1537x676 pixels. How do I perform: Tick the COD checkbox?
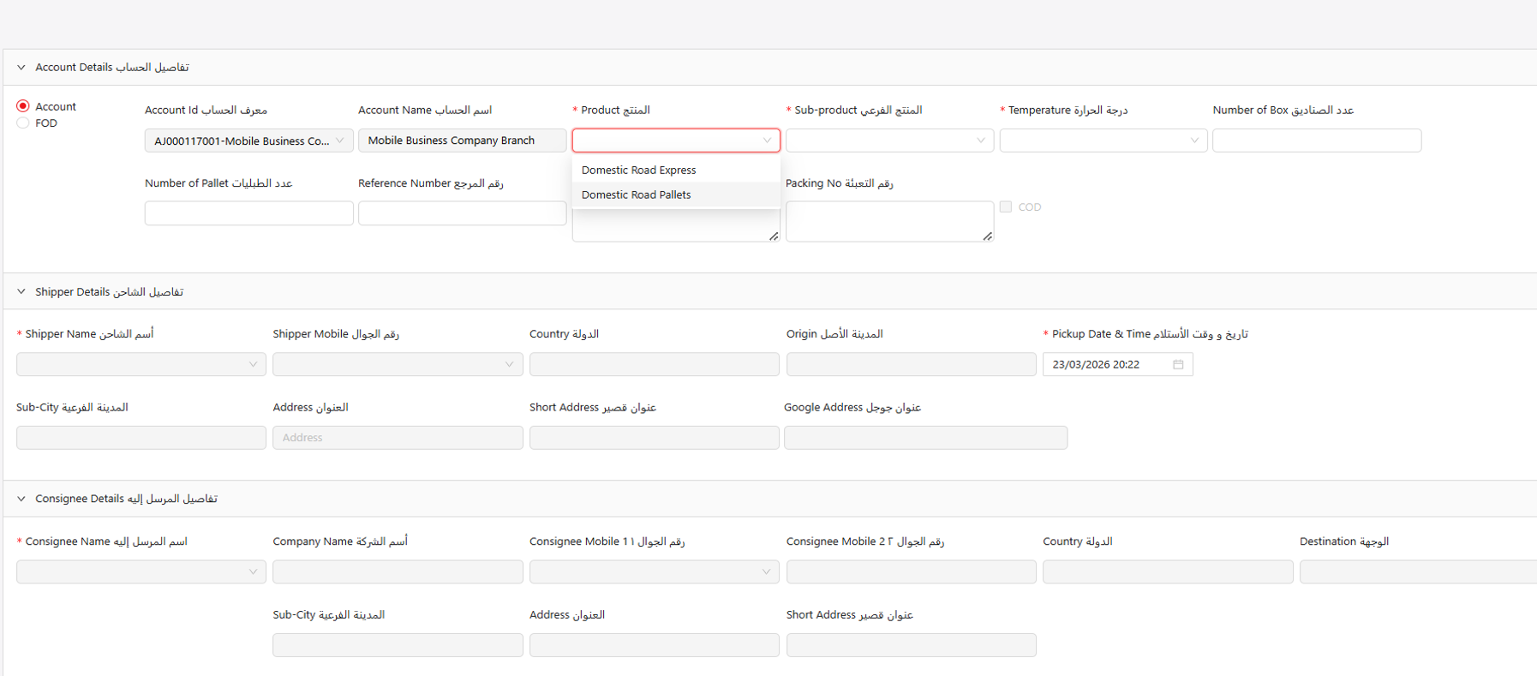tap(1006, 206)
